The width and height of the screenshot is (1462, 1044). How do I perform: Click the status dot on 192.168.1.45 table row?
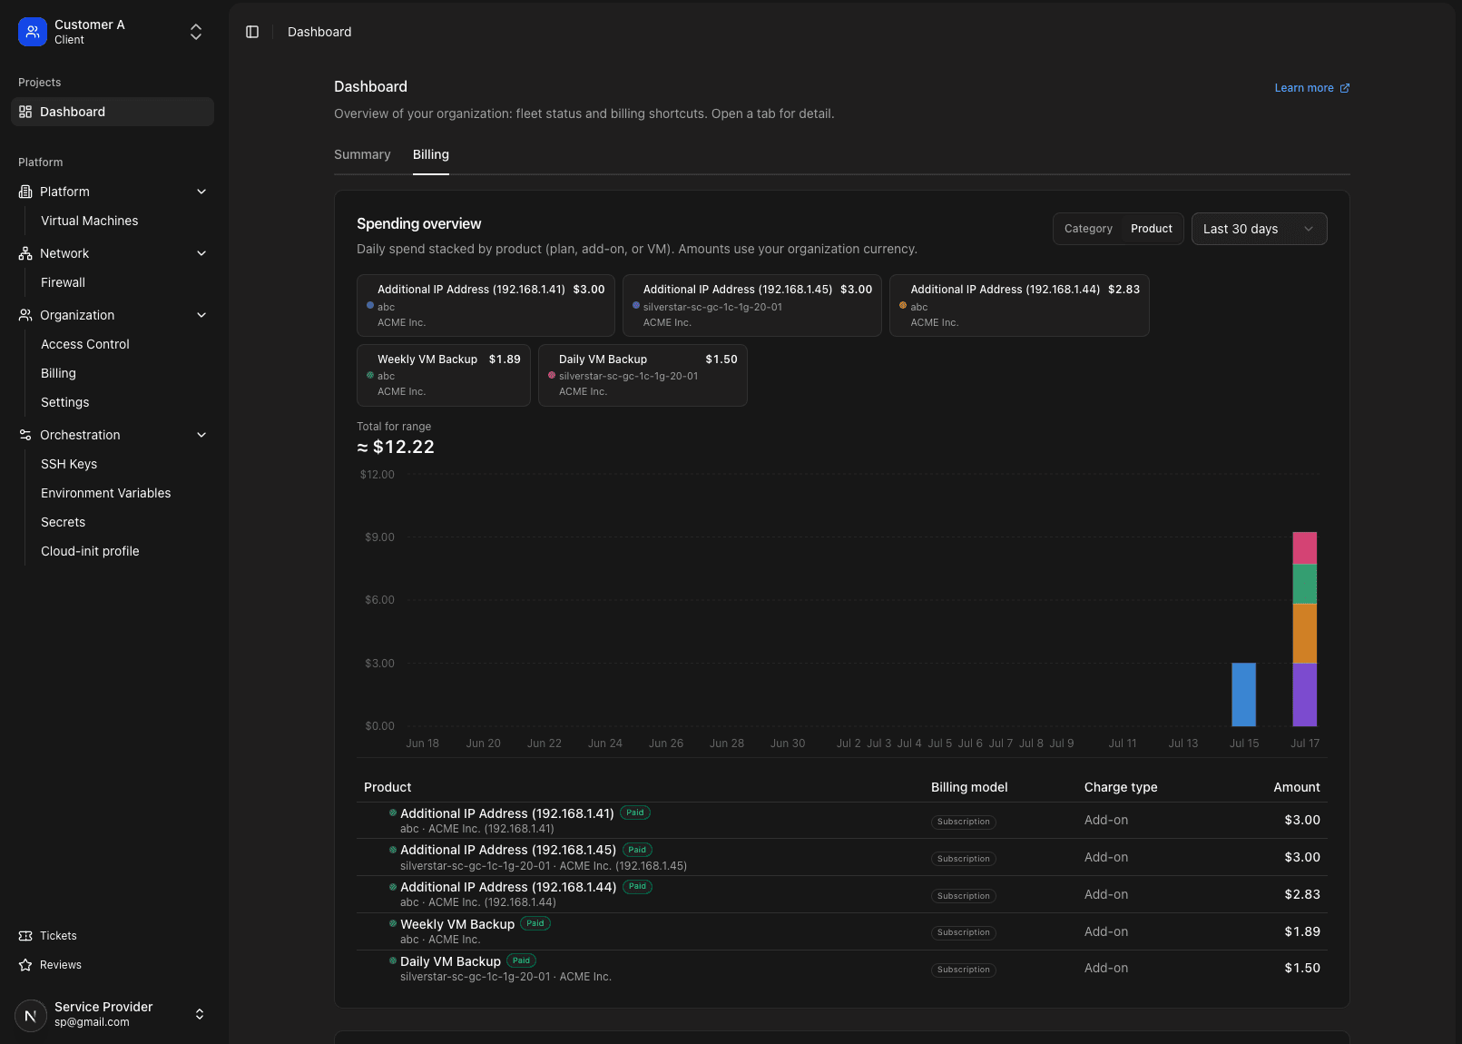[x=393, y=850]
